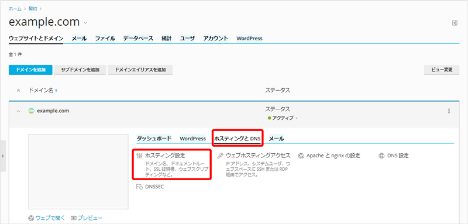Collapse the example.com domain row chevron
The width and height of the screenshot is (468, 224).
(x=19, y=111)
